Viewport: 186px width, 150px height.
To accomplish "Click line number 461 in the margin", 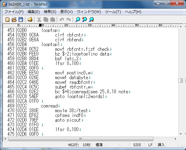I will pyautogui.click(x=11, y=68).
